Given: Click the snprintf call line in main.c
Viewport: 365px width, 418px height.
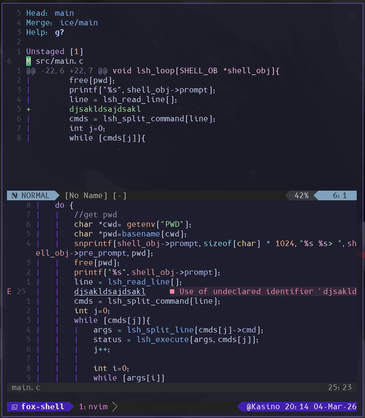Looking at the screenshot, I should coord(215,243).
